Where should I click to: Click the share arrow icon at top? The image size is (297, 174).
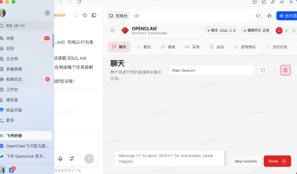[282, 2]
